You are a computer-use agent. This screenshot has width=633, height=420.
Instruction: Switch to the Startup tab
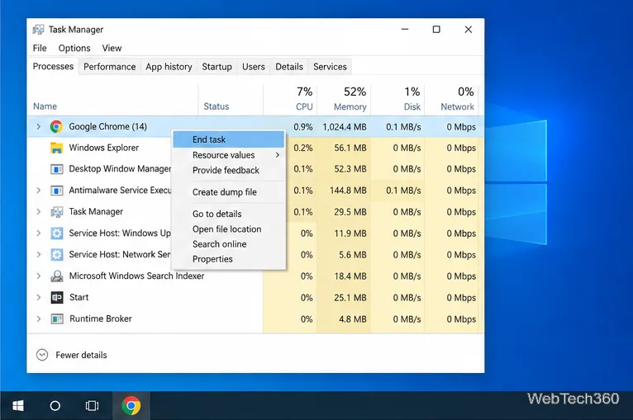pyautogui.click(x=217, y=67)
